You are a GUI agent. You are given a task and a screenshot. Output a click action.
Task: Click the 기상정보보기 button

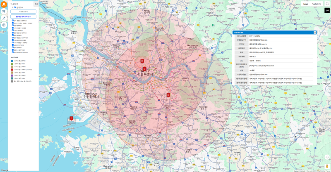pos(23,12)
